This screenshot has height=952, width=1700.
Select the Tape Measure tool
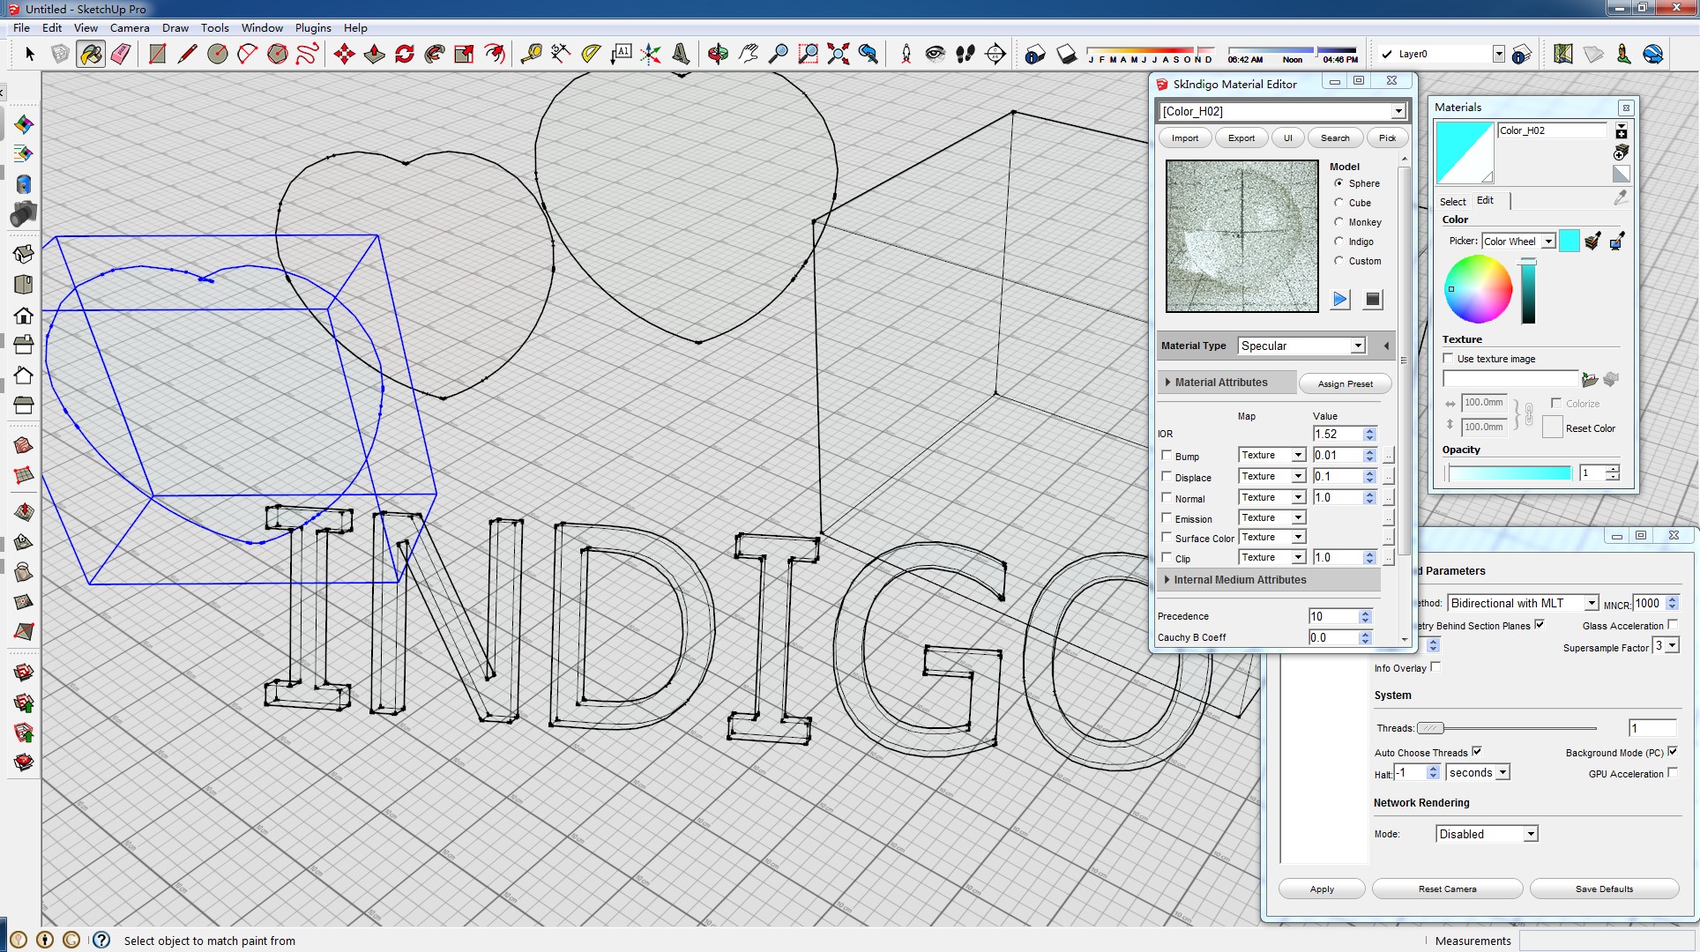tap(531, 55)
